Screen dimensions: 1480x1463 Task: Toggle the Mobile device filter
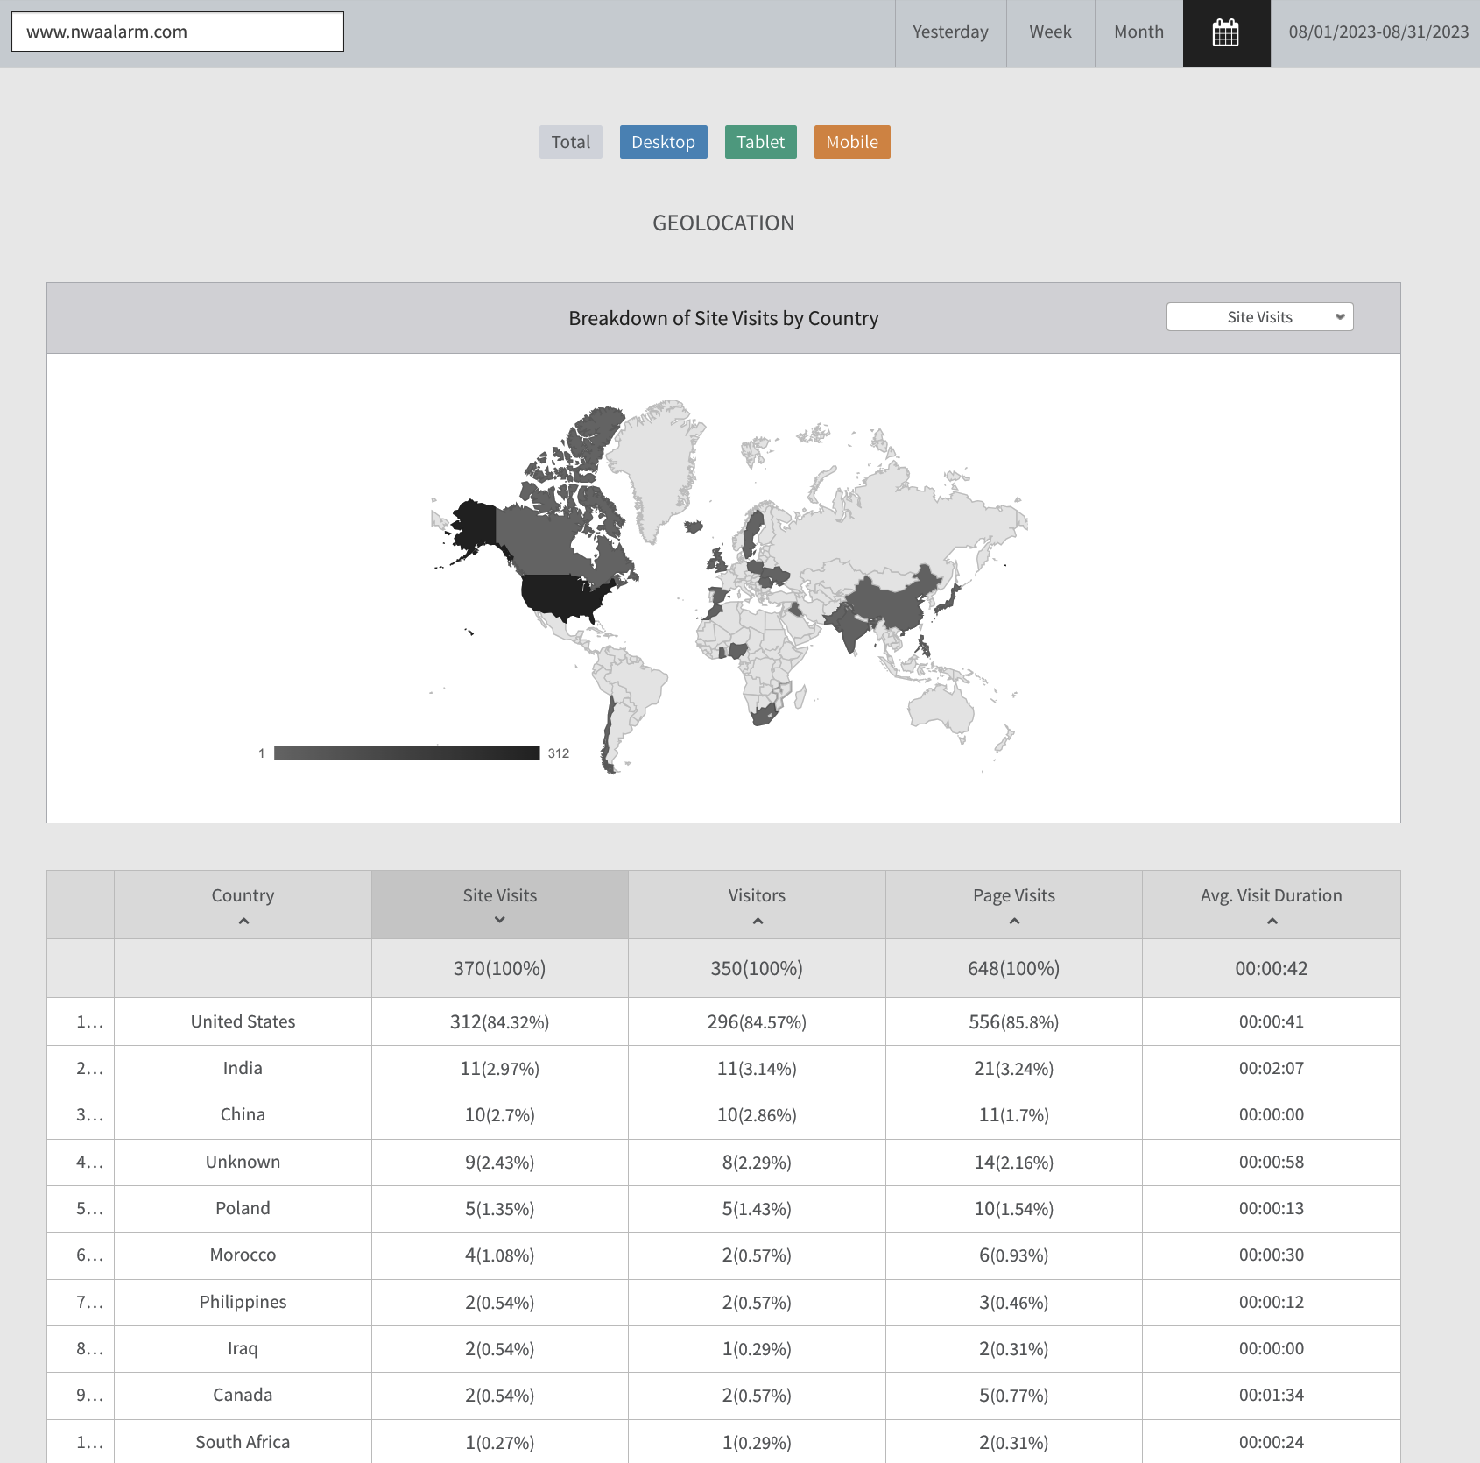pos(851,142)
